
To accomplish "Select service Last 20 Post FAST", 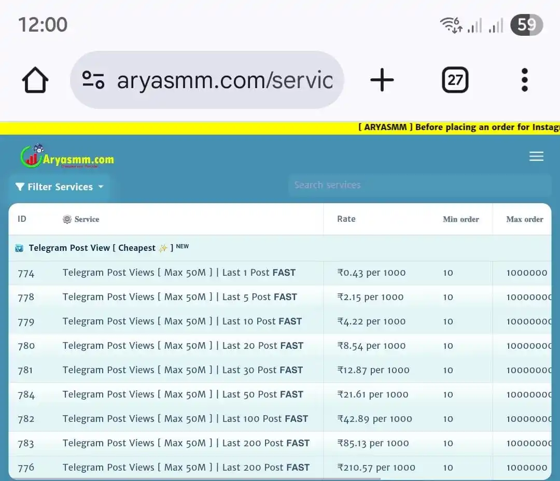I will pos(183,345).
